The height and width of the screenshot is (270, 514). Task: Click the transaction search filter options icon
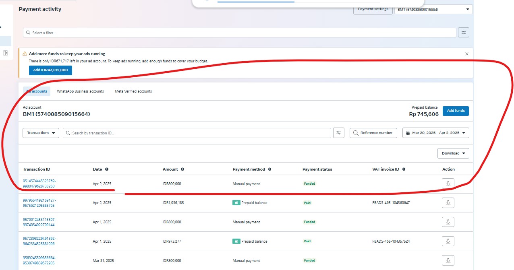coord(339,133)
